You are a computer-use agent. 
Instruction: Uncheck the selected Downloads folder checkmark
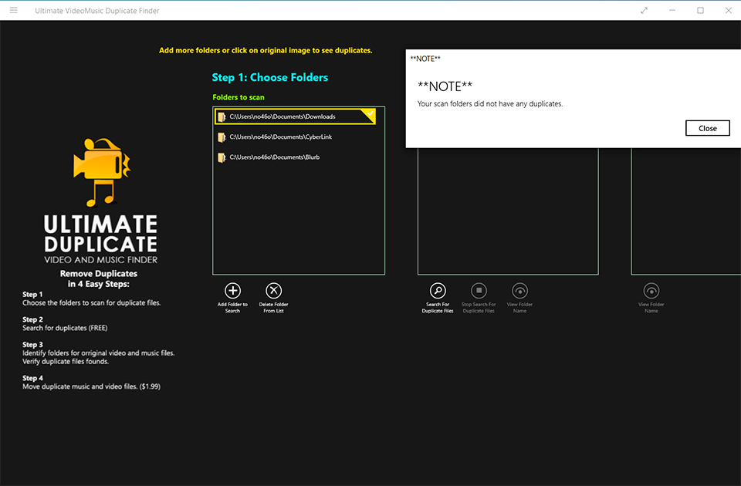point(369,114)
